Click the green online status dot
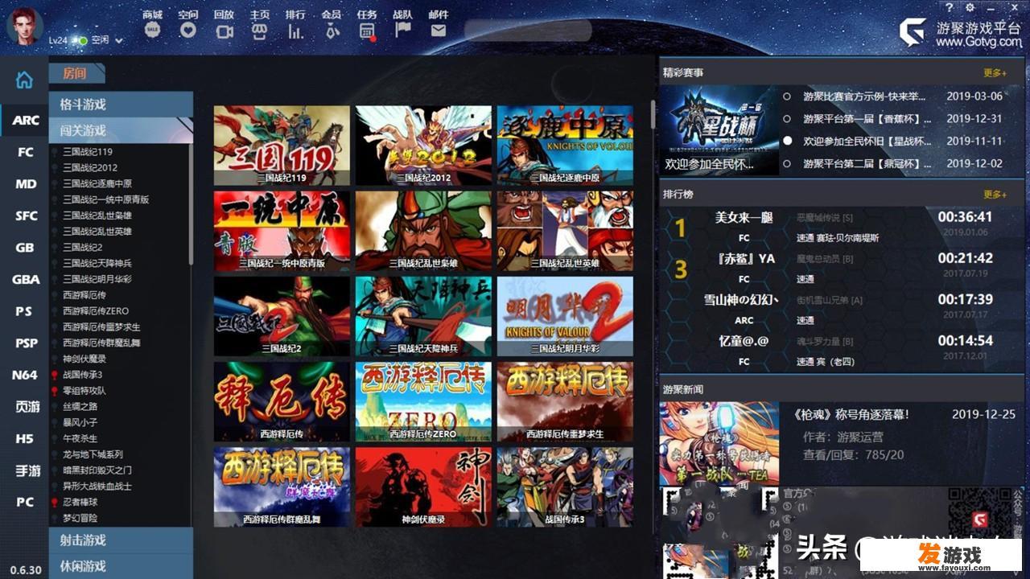 [82, 39]
